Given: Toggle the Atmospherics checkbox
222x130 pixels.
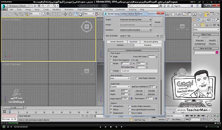Looking at the screenshot, I should click(x=111, y=106).
